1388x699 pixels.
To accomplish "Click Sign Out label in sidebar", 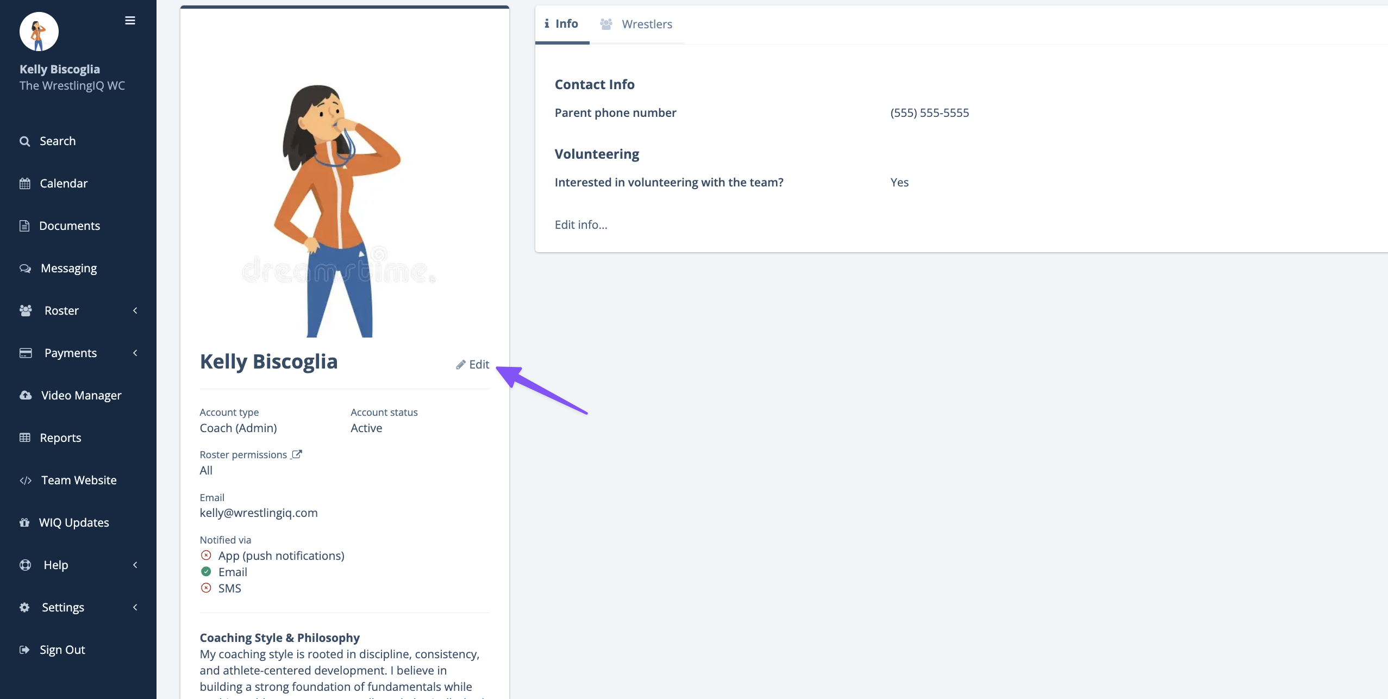I will (62, 650).
